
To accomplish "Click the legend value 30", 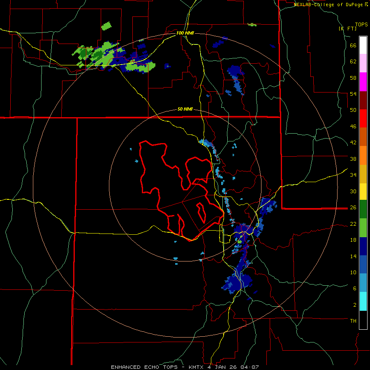I will coord(353,191).
